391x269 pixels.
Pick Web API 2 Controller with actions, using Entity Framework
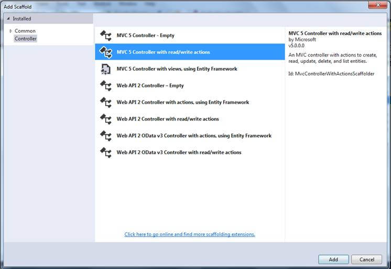(190, 102)
